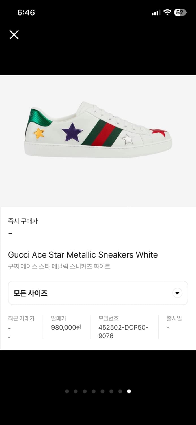This screenshot has width=196, height=425.
Task: Click the "Gucci Ace Star Metallic Sneakers White" title
Action: click(x=83, y=255)
